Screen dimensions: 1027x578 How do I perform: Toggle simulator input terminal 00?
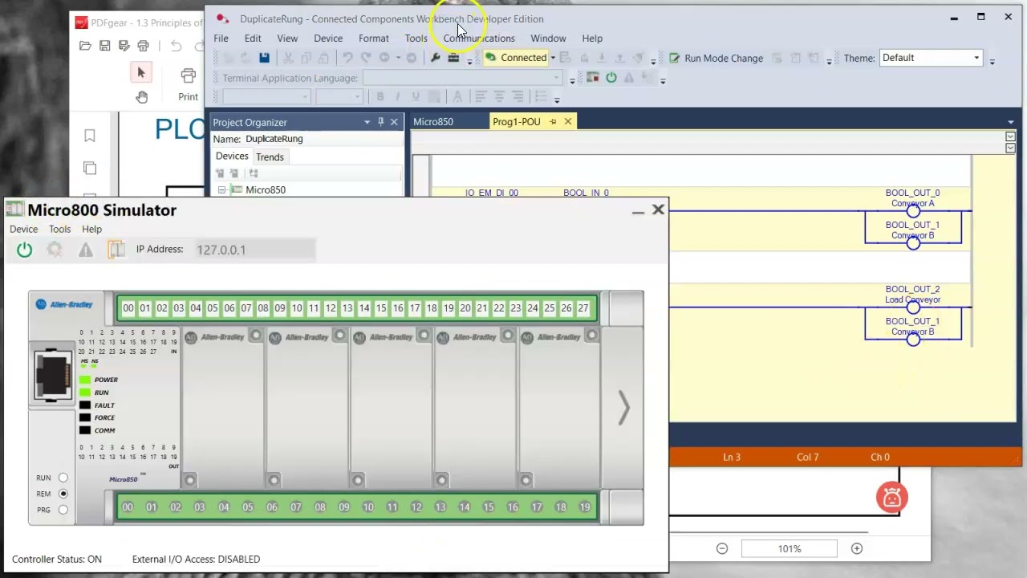[128, 308]
